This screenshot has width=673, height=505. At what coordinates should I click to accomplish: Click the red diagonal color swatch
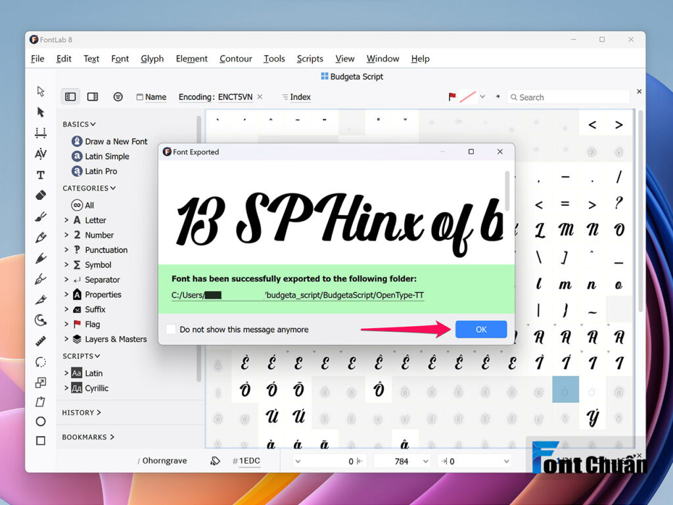[x=468, y=97]
